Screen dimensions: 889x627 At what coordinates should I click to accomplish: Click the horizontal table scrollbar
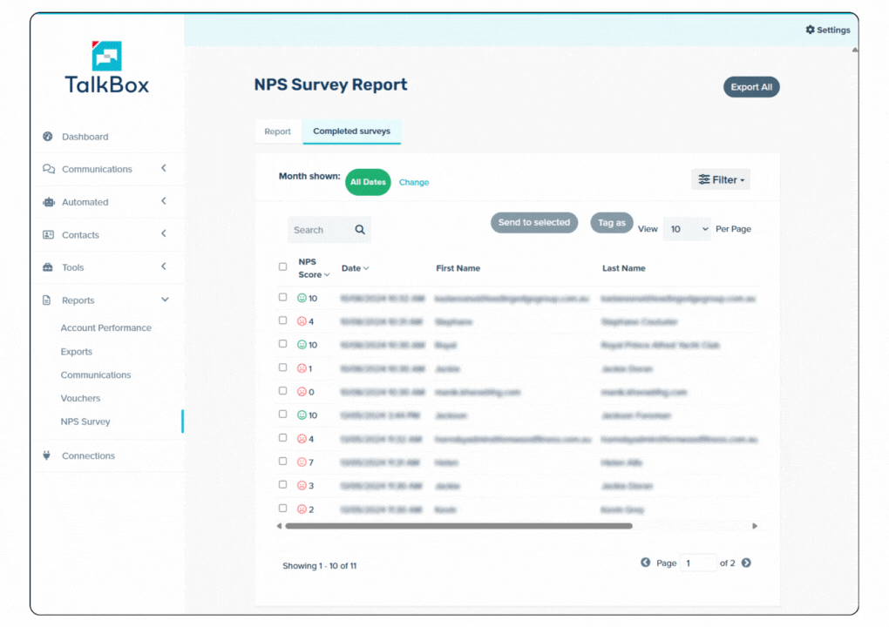coord(458,526)
